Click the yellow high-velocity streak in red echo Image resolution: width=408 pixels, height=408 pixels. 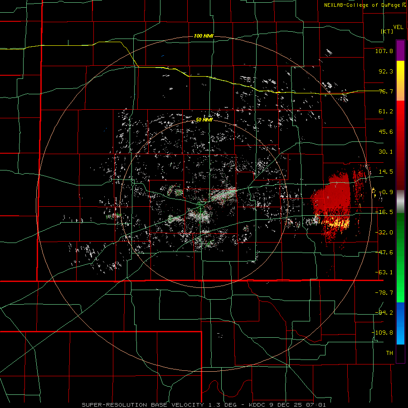coord(335,223)
